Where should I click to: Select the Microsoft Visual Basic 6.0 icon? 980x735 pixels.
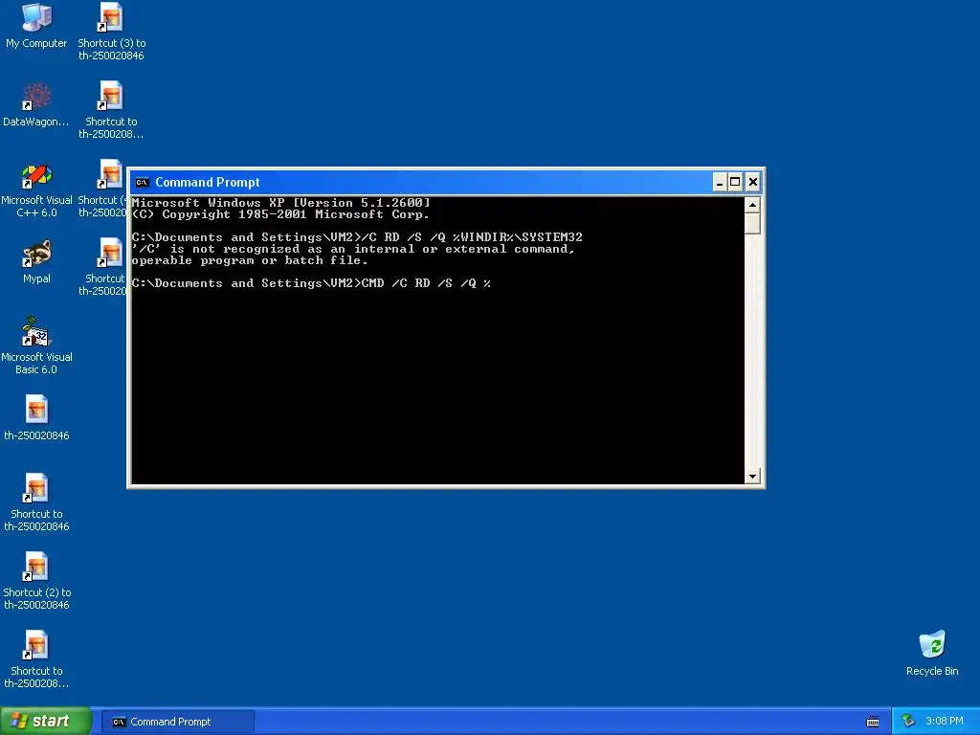(x=36, y=345)
